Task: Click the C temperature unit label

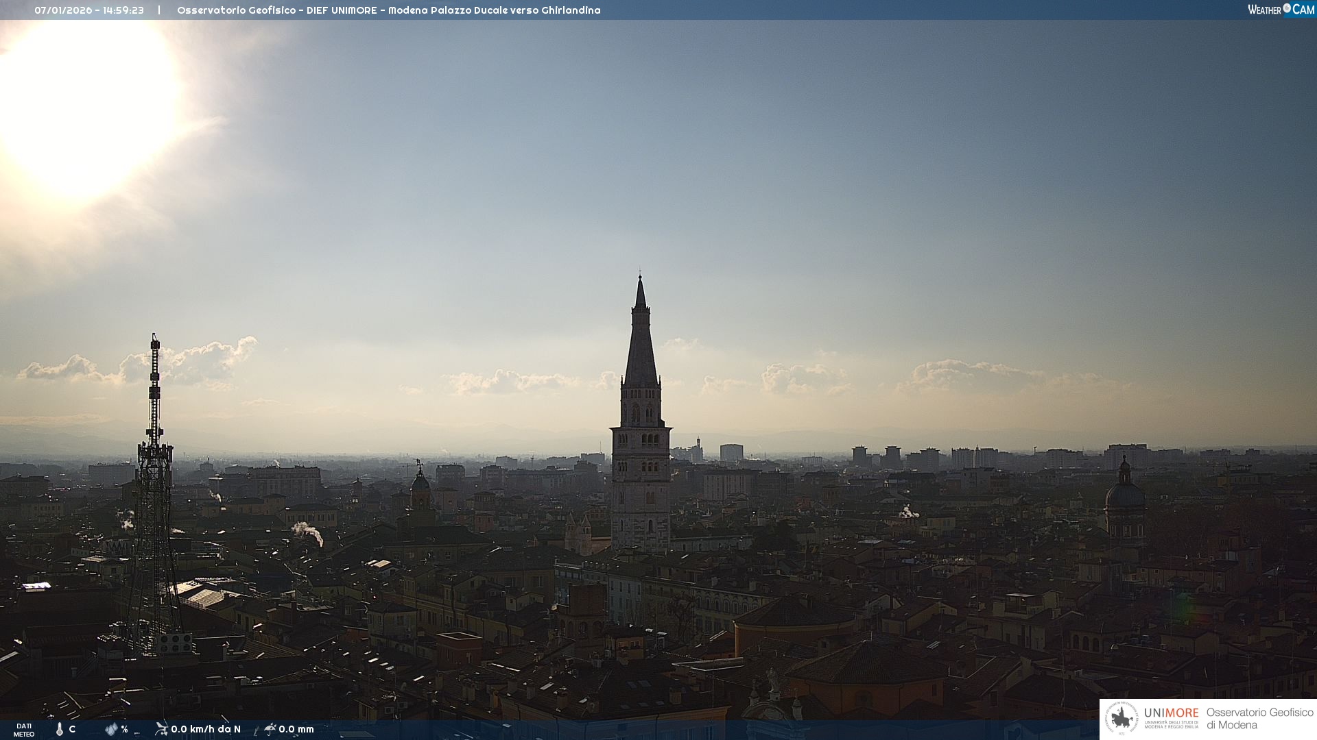Action: click(x=72, y=729)
